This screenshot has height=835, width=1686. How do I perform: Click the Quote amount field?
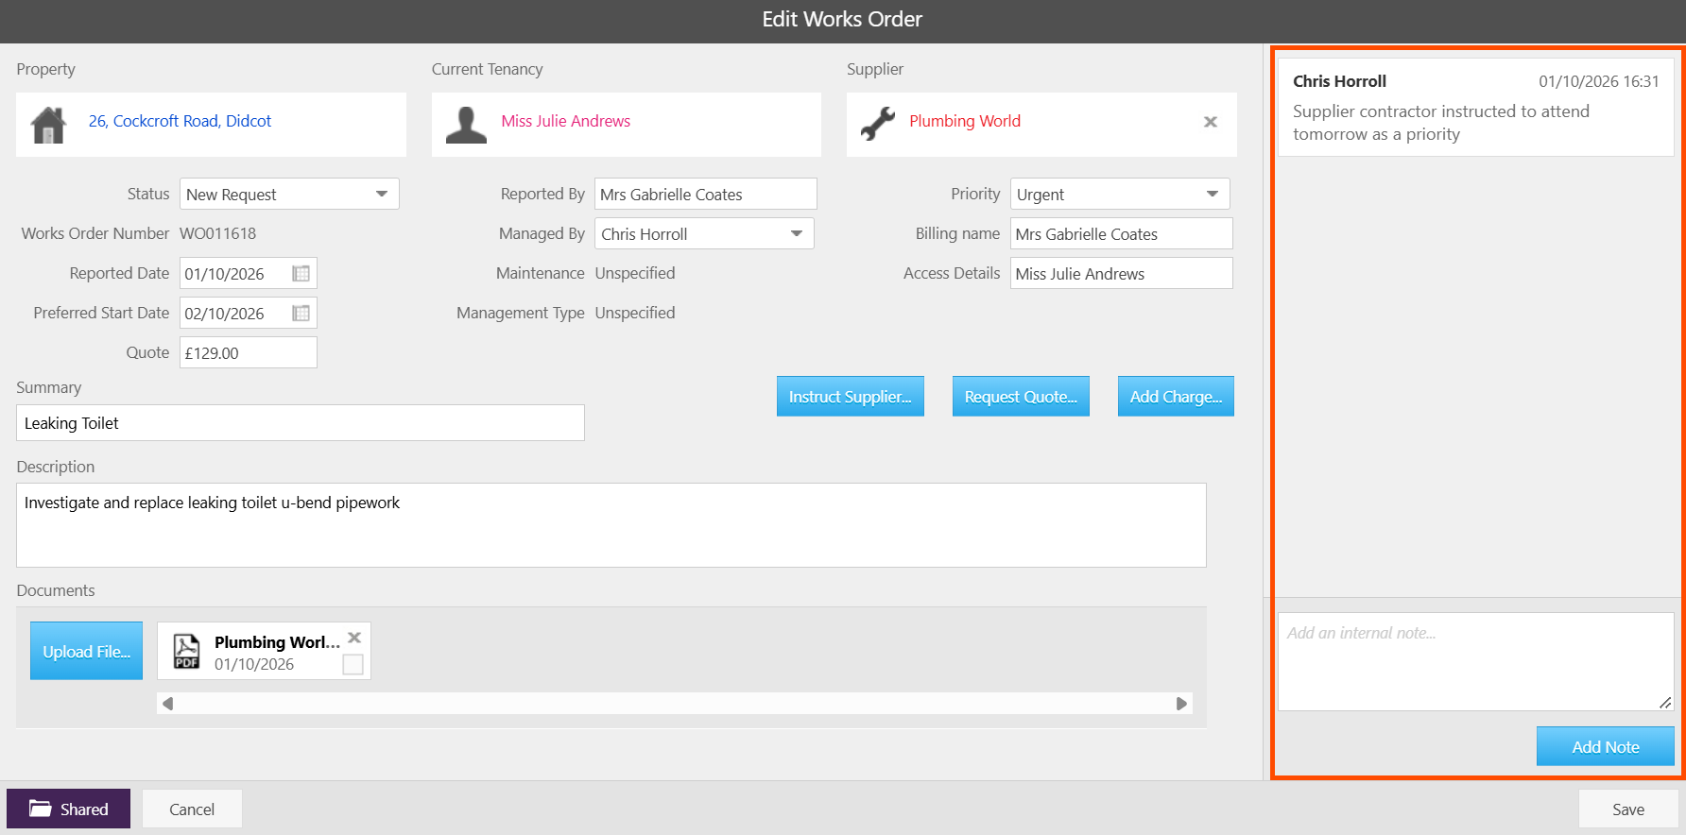point(249,353)
